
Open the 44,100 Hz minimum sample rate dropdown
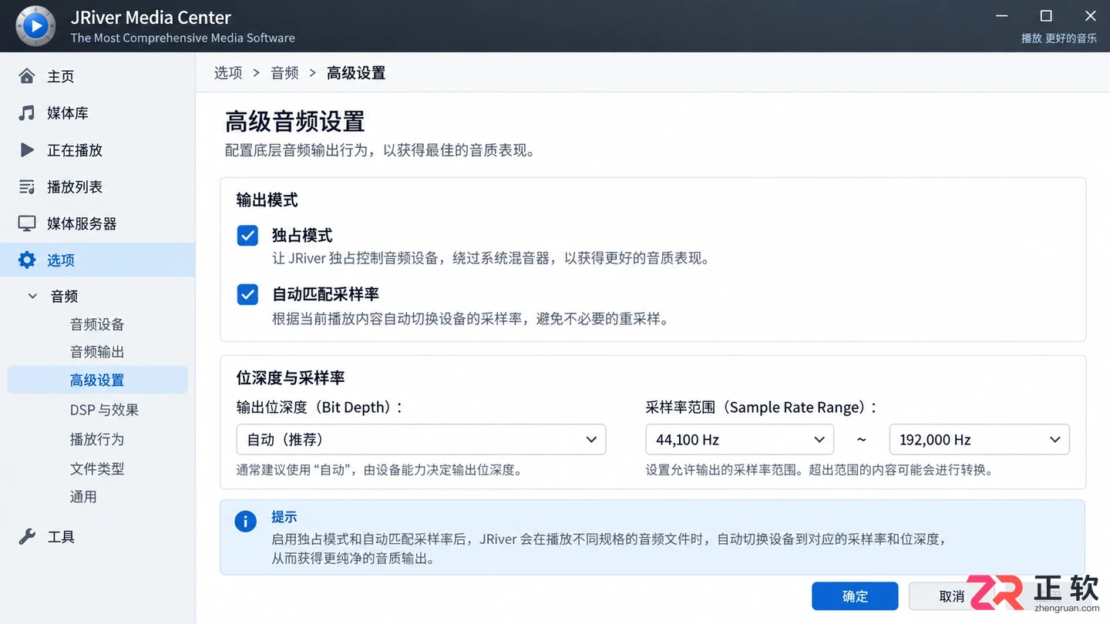click(739, 439)
